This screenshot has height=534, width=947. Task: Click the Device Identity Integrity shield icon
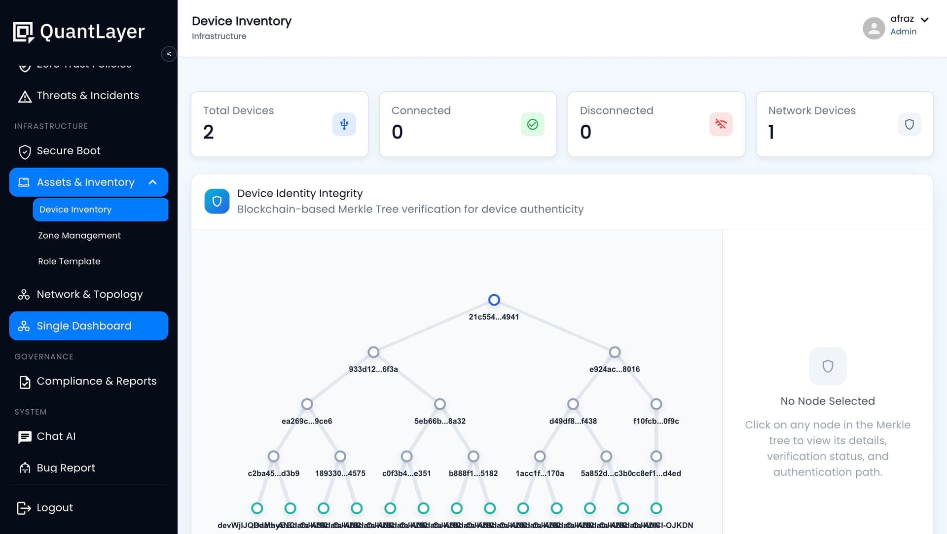[x=217, y=201]
